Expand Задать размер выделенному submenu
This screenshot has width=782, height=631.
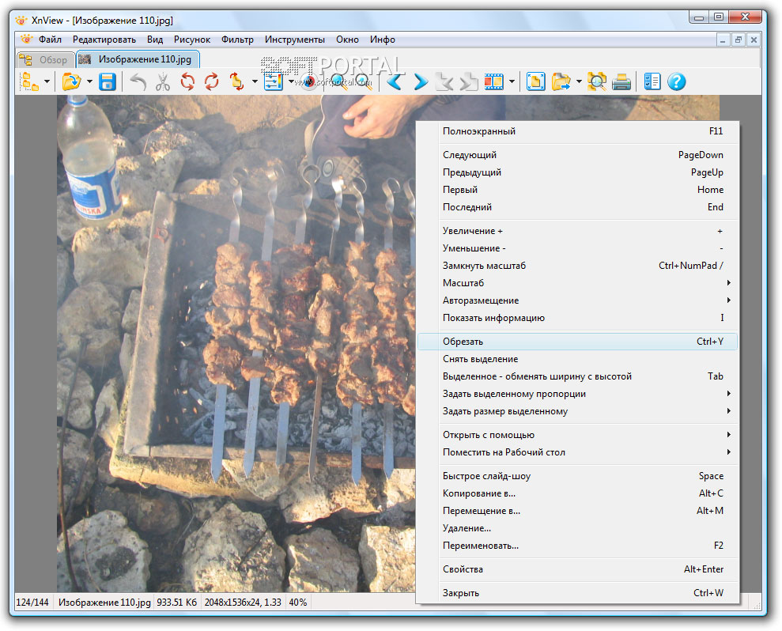tap(577, 411)
